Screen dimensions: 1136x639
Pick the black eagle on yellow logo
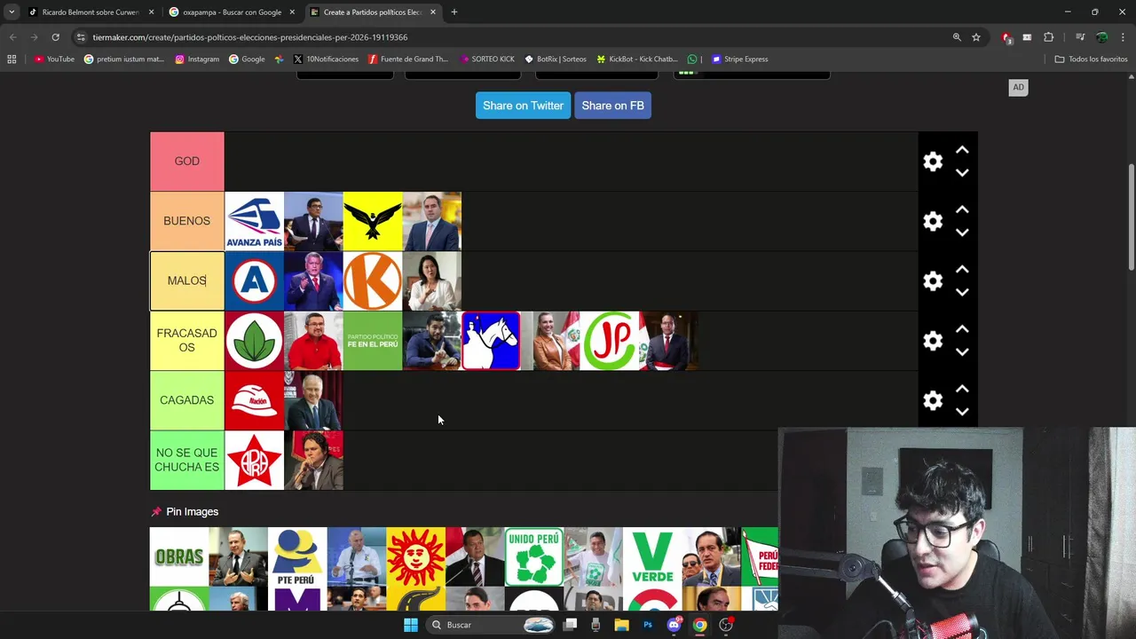click(373, 221)
